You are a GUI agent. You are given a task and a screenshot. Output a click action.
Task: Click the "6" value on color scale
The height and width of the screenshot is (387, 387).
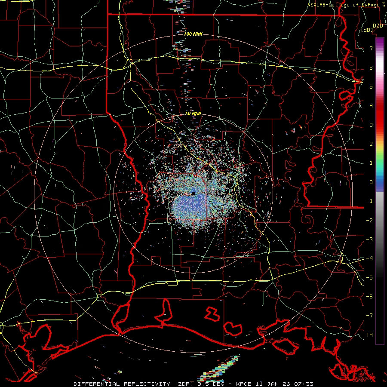pyautogui.click(x=371, y=68)
